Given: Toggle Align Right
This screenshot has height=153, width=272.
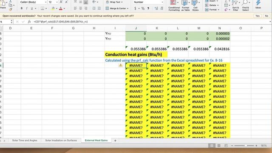Looking at the screenshot, I should [x=86, y=8].
